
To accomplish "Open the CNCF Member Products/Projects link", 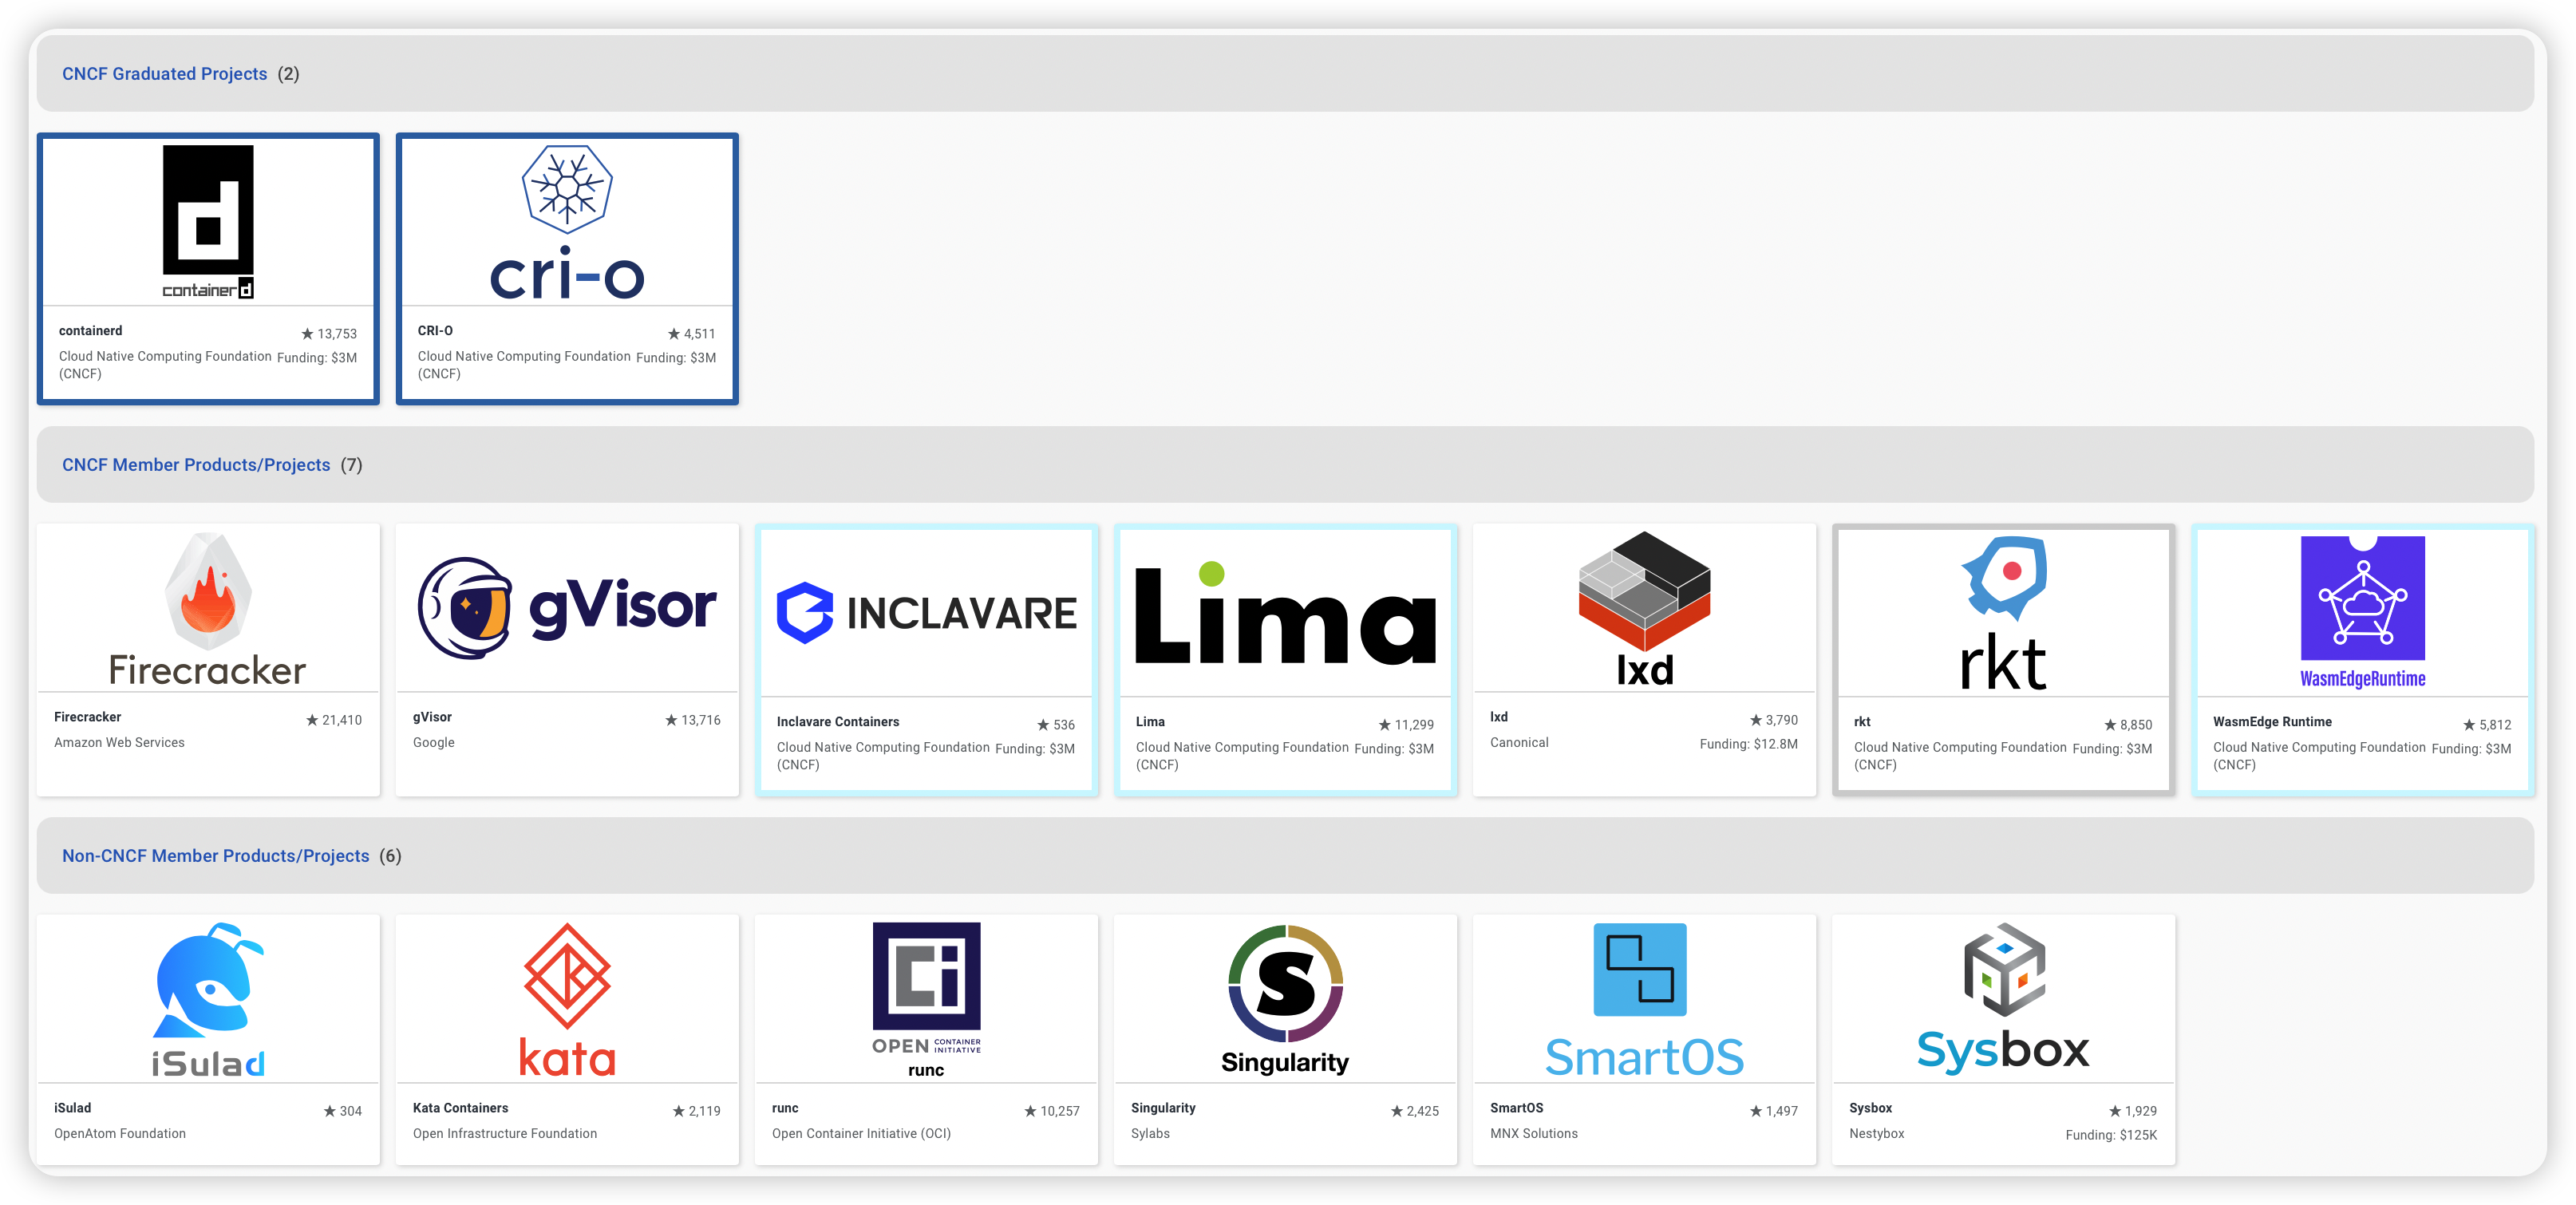I will 196,465.
